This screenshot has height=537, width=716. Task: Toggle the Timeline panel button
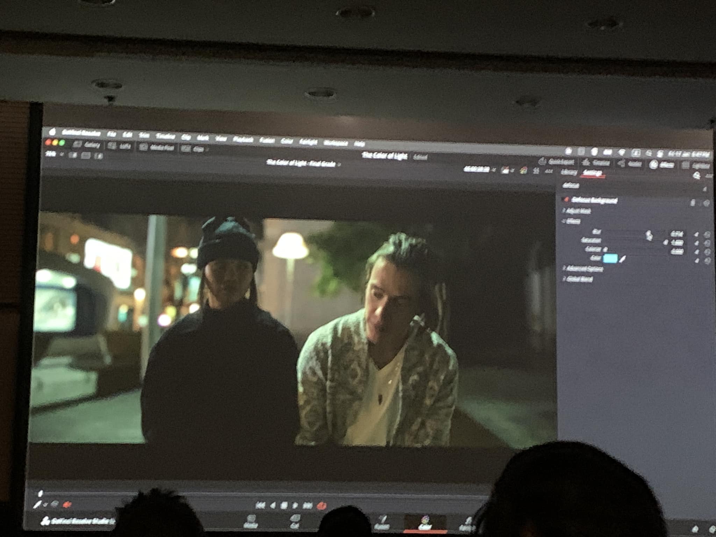pos(596,163)
